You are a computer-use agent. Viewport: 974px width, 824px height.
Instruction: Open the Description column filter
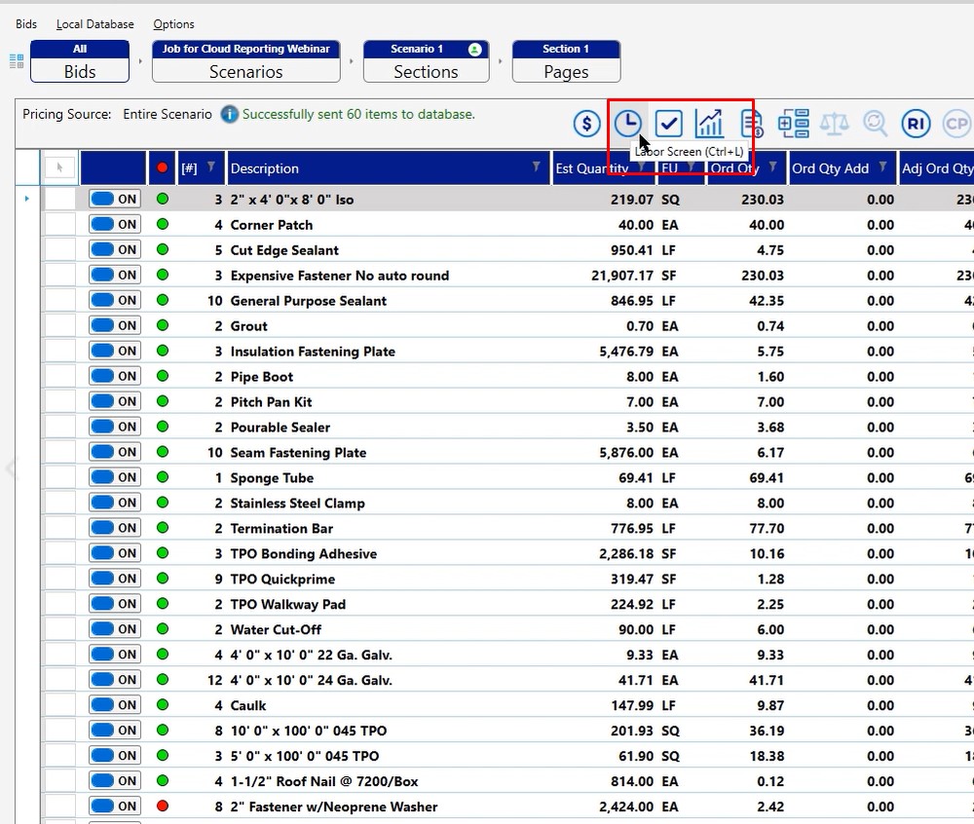(x=536, y=168)
